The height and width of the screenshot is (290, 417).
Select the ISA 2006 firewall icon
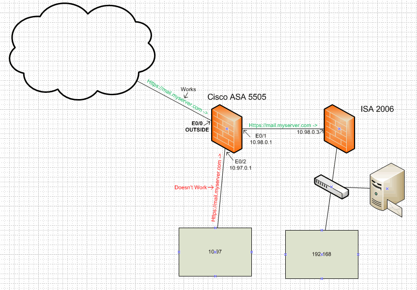tap(339, 130)
